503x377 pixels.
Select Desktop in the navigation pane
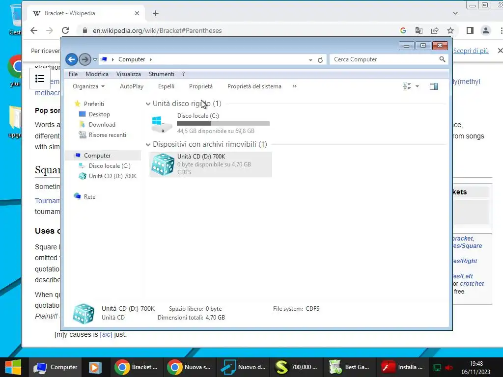tap(99, 114)
